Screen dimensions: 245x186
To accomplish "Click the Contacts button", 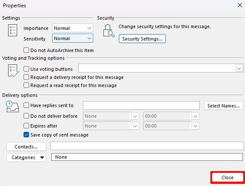I will (x=26, y=147).
